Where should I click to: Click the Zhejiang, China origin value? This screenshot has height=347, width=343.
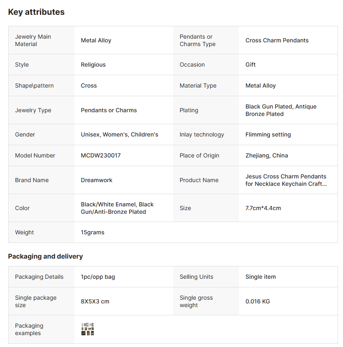click(x=267, y=155)
